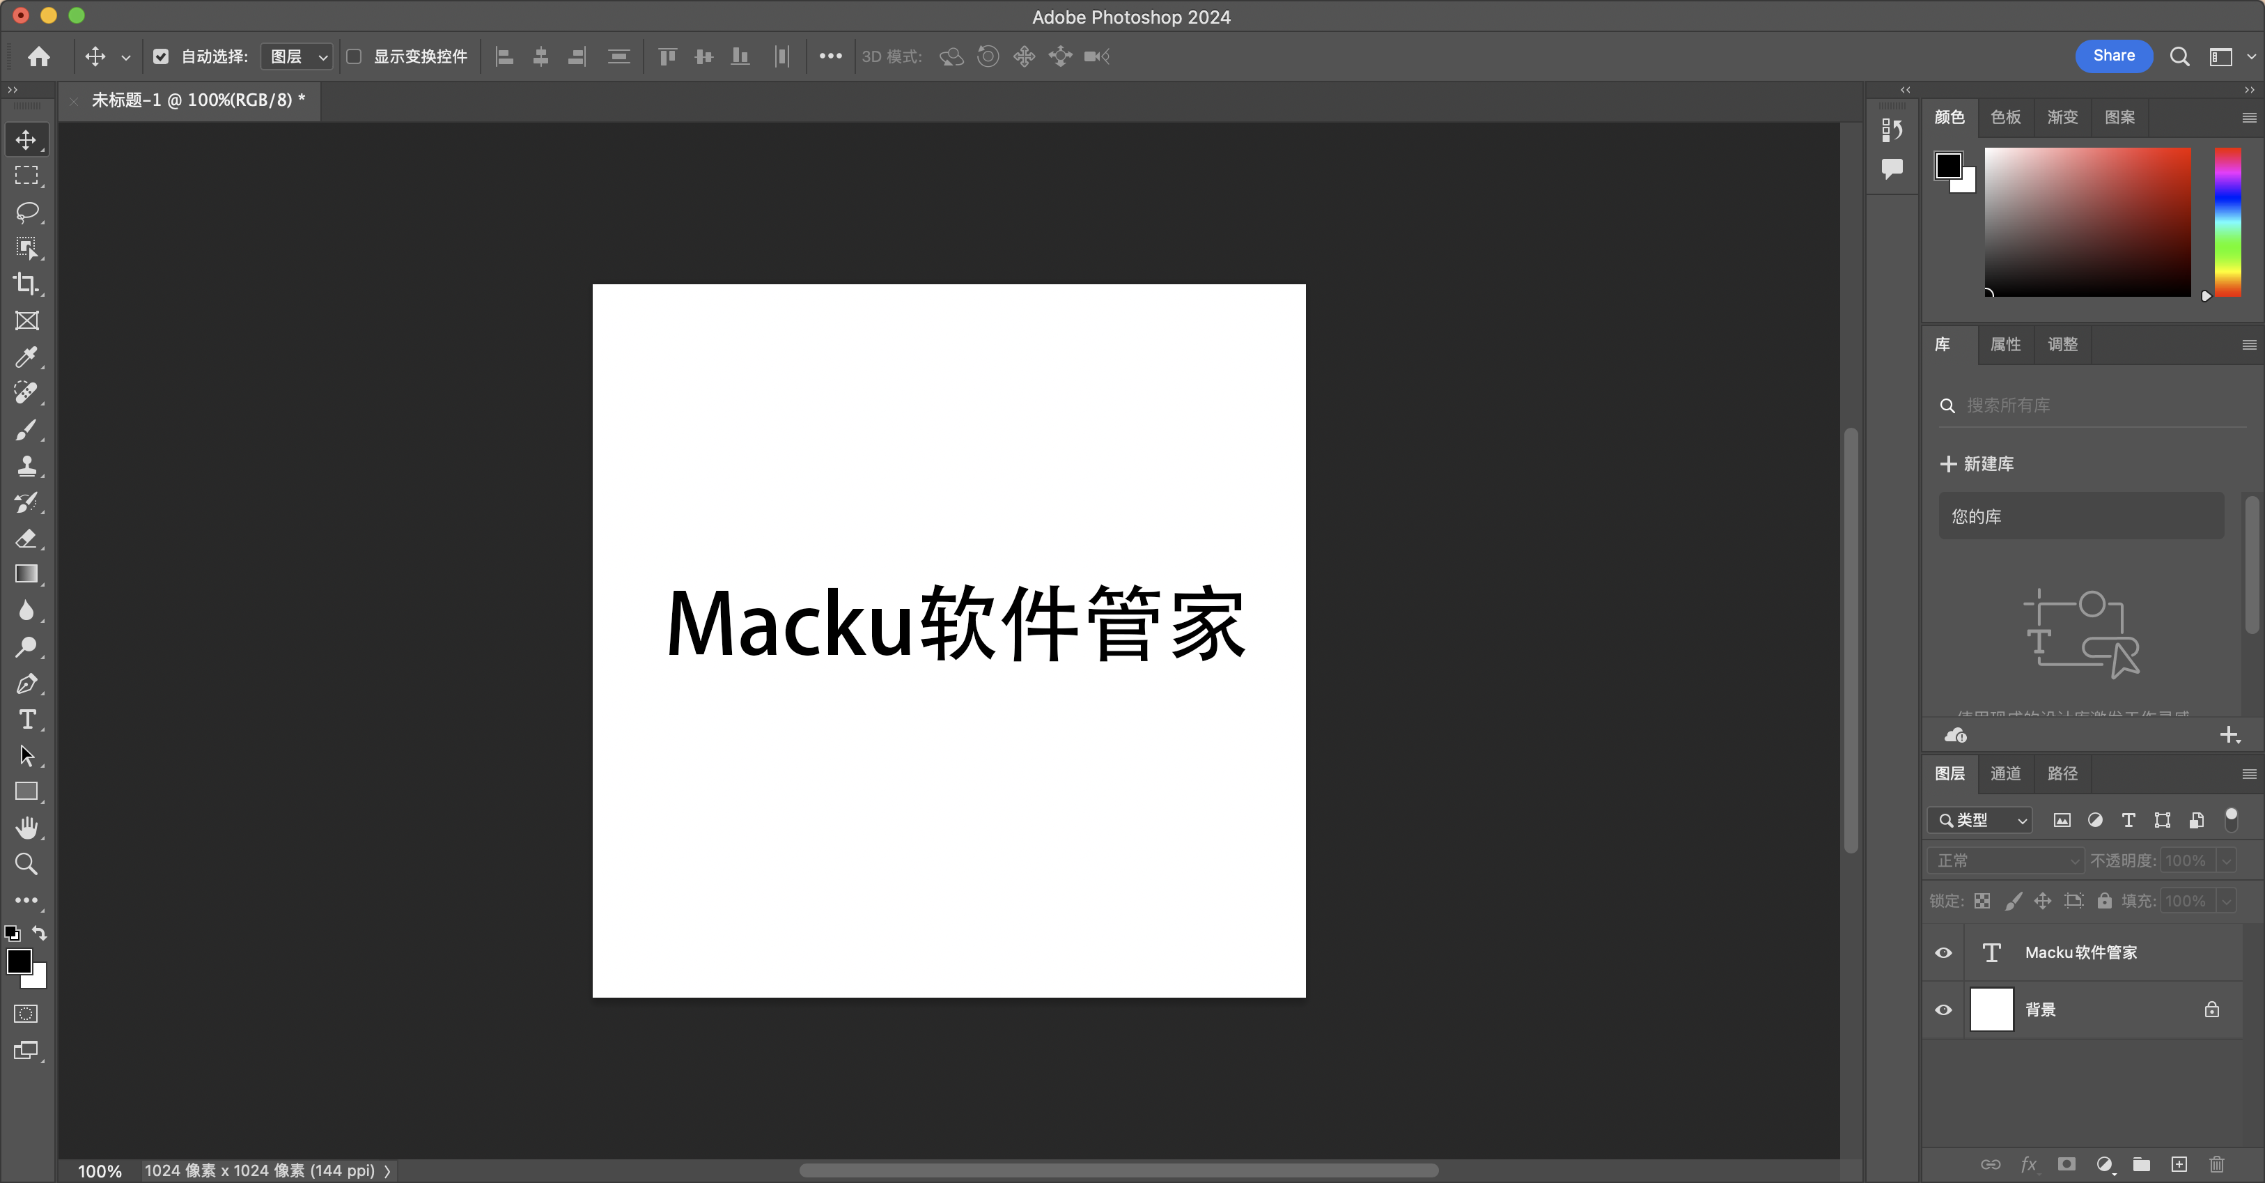Screen dimensions: 2265x1183
Task: Filter layers by type layers
Action: (2128, 820)
